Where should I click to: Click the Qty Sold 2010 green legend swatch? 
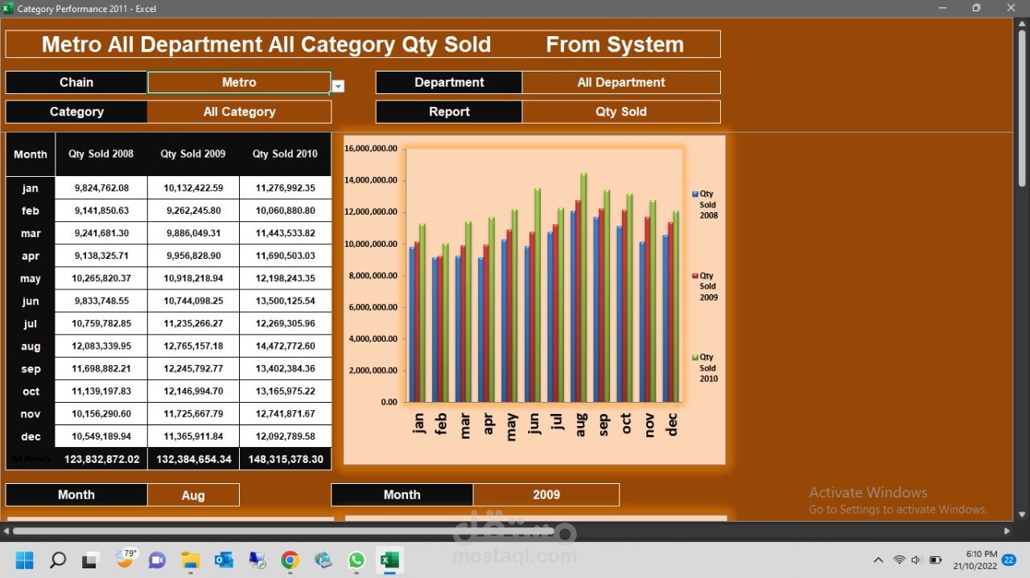pyautogui.click(x=695, y=357)
